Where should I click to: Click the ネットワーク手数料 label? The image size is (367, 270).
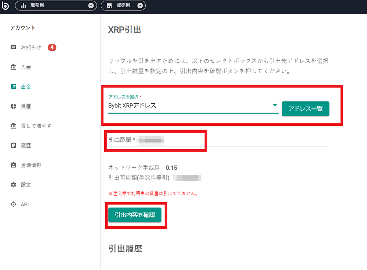[x=134, y=167]
